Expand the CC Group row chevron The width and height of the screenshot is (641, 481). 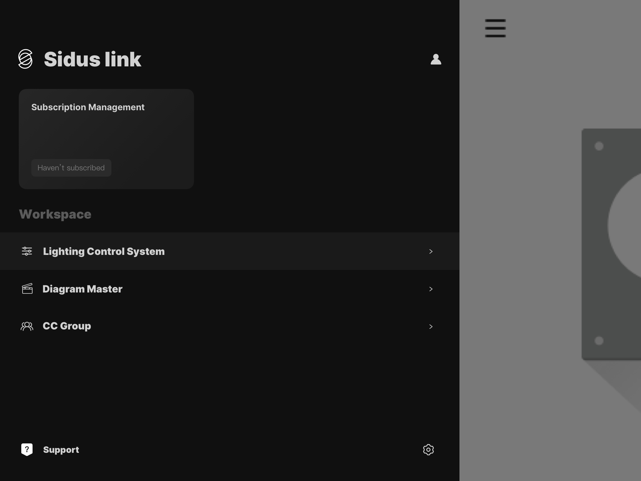(x=431, y=326)
